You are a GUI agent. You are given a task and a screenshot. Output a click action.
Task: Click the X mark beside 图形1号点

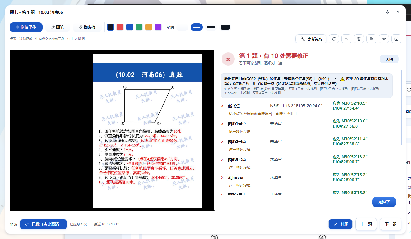[x=222, y=124]
